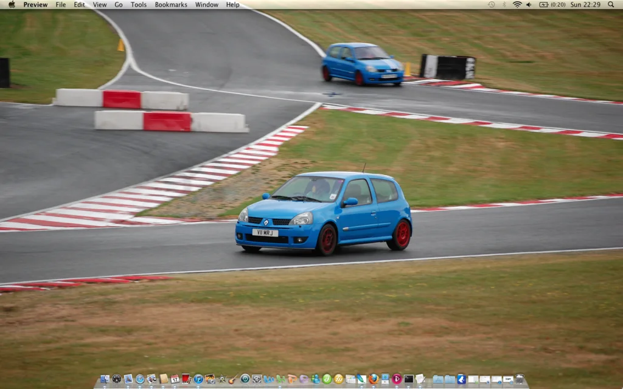Launch Dashboard from the Dock
The width and height of the screenshot is (623, 389).
pyautogui.click(x=117, y=379)
